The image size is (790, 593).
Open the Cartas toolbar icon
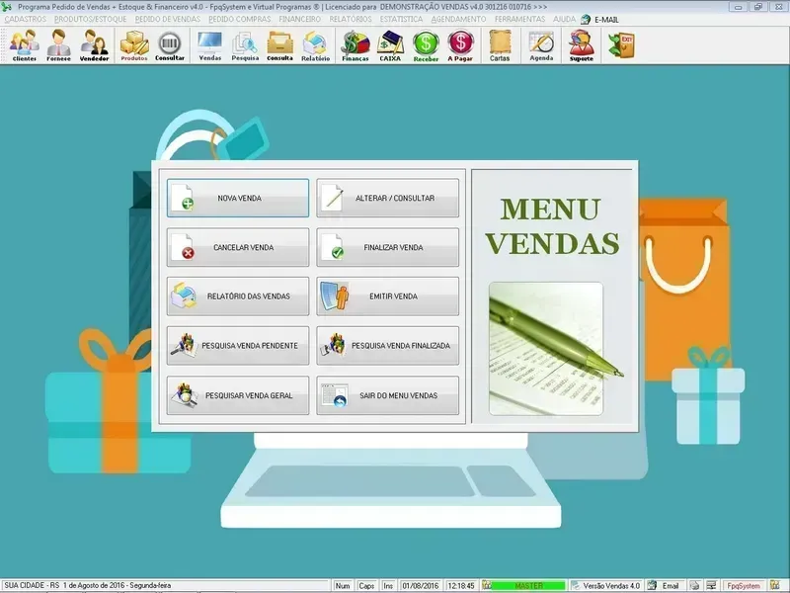click(x=500, y=45)
